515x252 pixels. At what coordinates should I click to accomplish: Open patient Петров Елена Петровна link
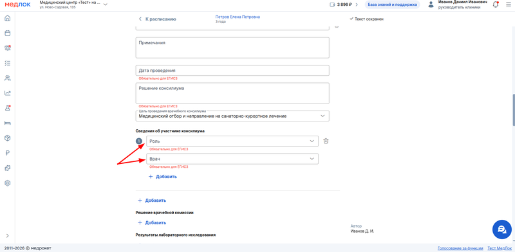(238, 17)
